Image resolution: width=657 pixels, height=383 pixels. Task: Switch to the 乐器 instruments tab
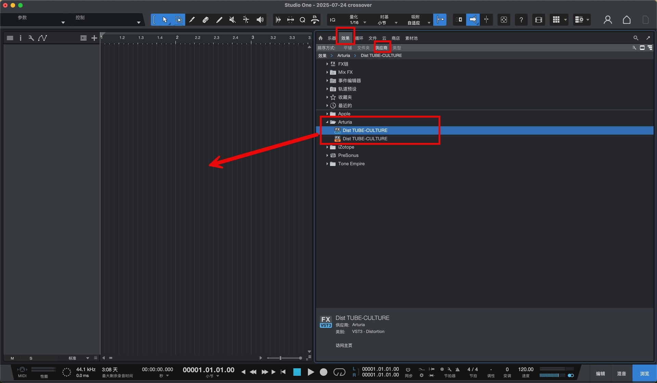coord(332,38)
